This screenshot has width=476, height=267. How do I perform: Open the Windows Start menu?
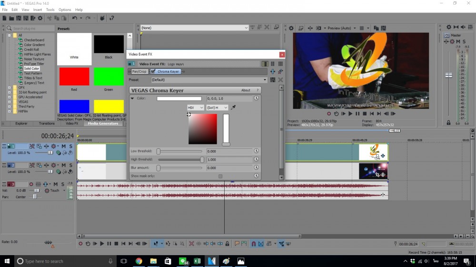coord(7,261)
